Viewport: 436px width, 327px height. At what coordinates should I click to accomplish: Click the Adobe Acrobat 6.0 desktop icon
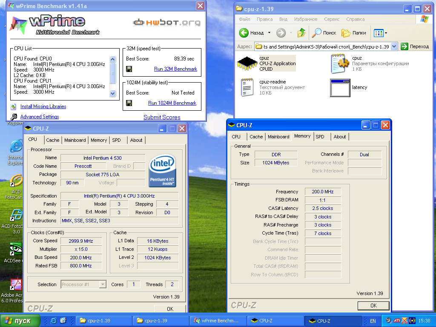[12, 290]
